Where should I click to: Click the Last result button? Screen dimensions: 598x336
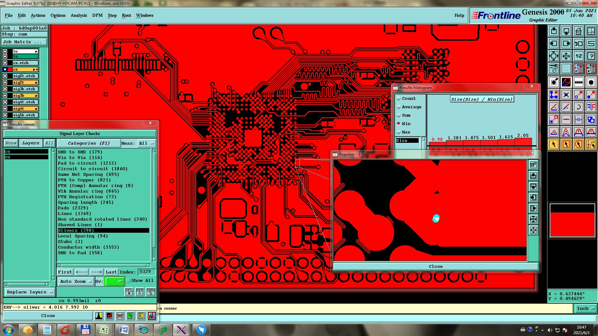click(x=111, y=272)
